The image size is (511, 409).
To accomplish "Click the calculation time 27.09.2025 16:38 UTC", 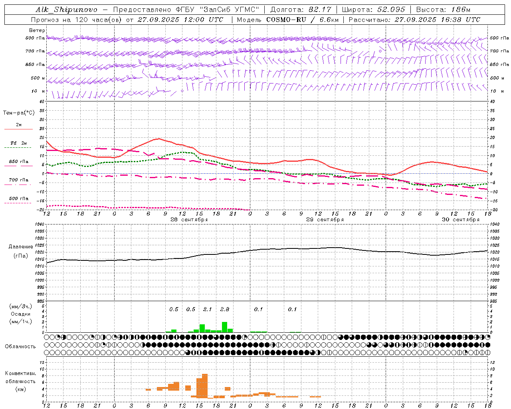I will tap(438, 19).
